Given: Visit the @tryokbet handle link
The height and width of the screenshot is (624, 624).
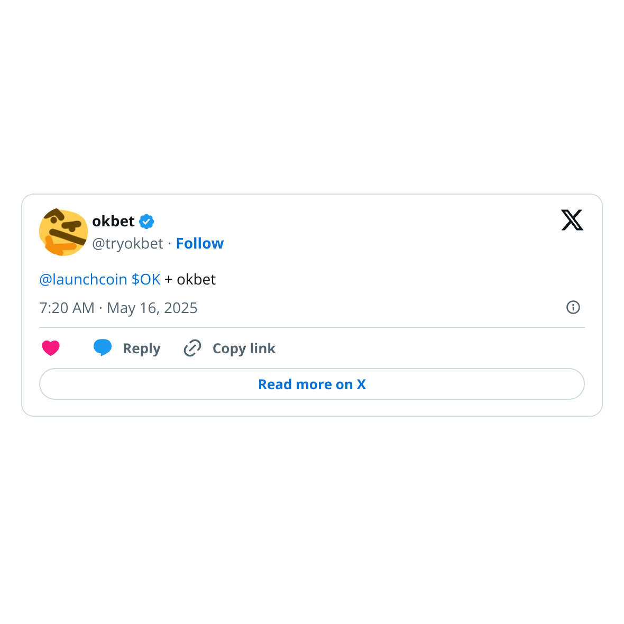Looking at the screenshot, I should pos(127,243).
